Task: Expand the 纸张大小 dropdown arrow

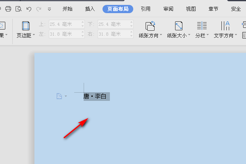Action: point(189,35)
